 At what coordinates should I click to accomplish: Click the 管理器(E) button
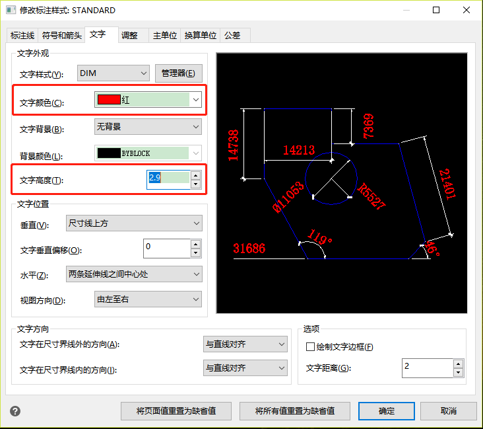179,73
